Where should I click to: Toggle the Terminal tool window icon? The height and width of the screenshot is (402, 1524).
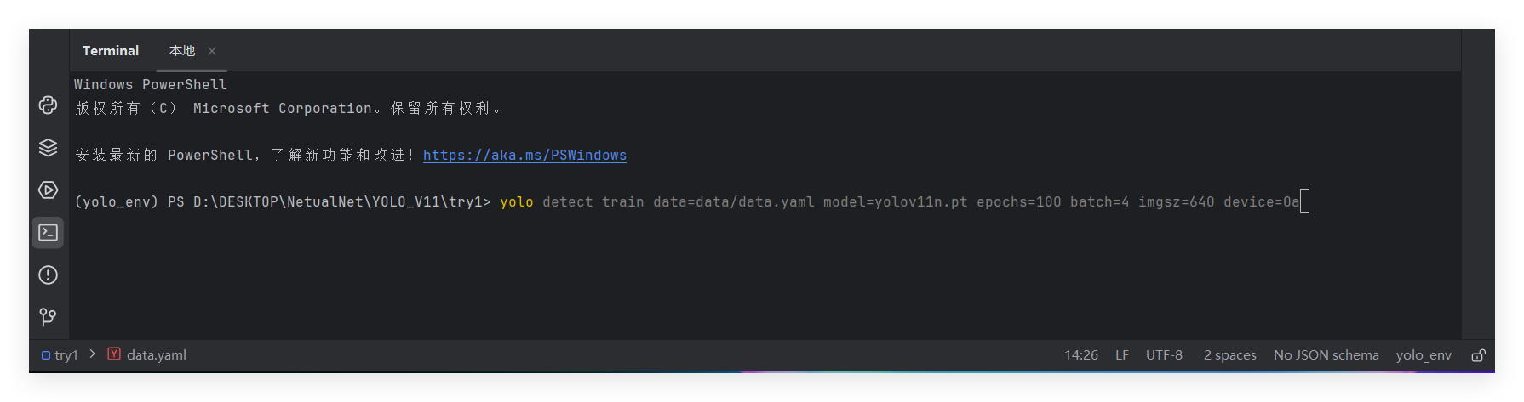pyautogui.click(x=48, y=232)
